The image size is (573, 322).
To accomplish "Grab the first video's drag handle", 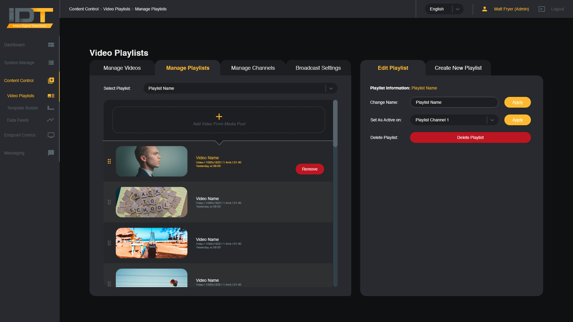I will [x=109, y=161].
